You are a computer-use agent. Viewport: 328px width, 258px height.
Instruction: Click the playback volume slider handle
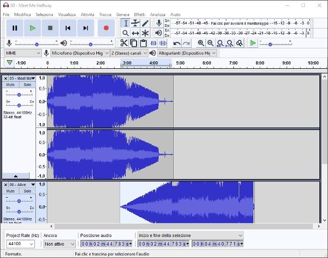tap(90, 44)
